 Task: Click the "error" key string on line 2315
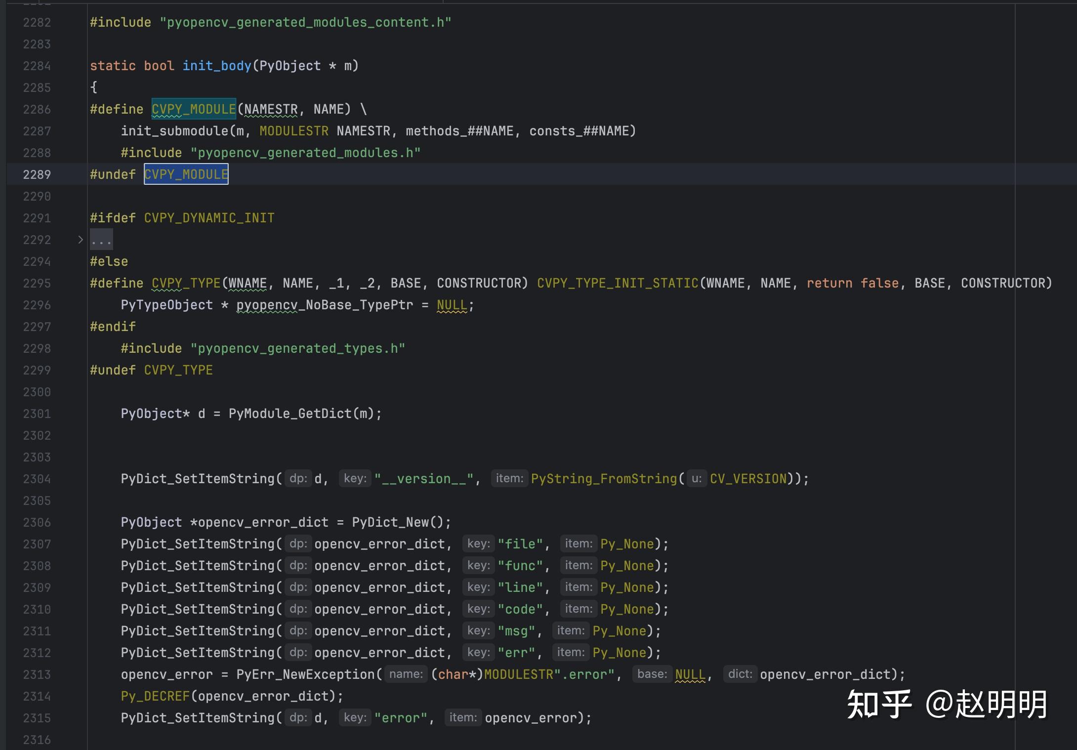(401, 718)
